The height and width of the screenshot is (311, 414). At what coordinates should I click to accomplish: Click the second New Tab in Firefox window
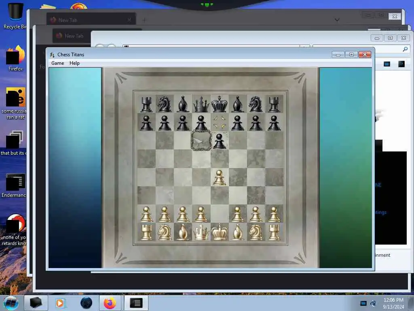72,36
